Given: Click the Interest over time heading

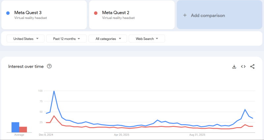Looking at the screenshot, I should [26, 66].
